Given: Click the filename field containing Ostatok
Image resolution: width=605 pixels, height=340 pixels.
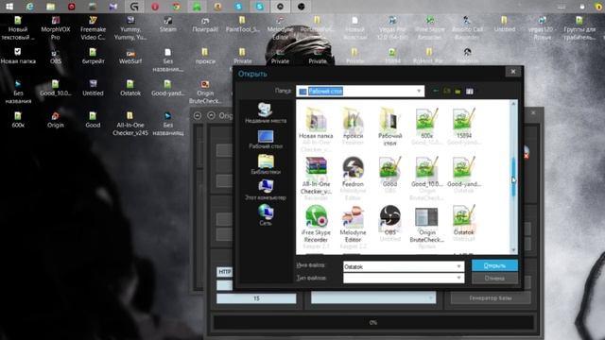Looking at the screenshot, I should 404,266.
